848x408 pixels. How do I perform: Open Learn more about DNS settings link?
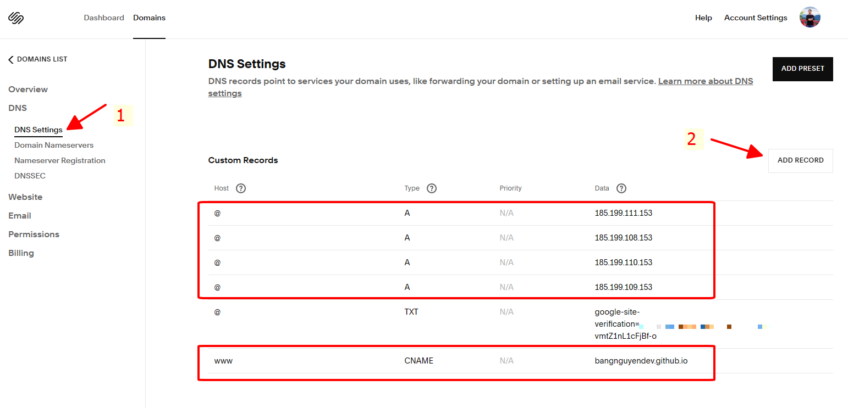click(x=705, y=81)
